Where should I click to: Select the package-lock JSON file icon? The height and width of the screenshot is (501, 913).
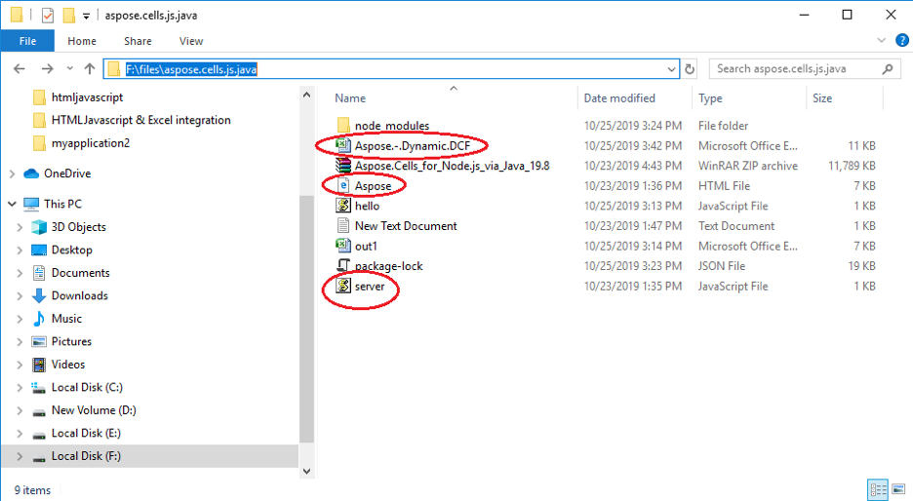click(x=343, y=265)
